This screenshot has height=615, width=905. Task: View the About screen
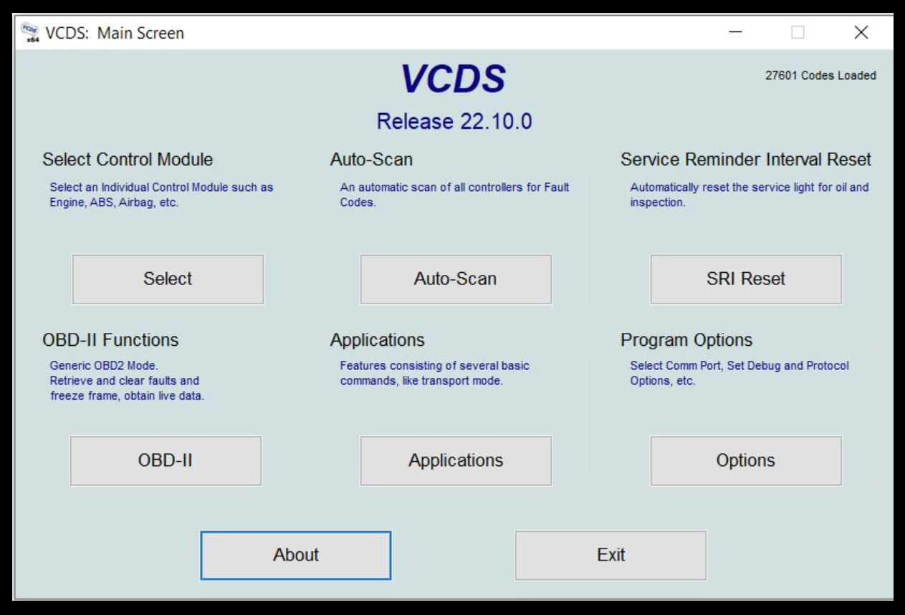[x=295, y=555]
